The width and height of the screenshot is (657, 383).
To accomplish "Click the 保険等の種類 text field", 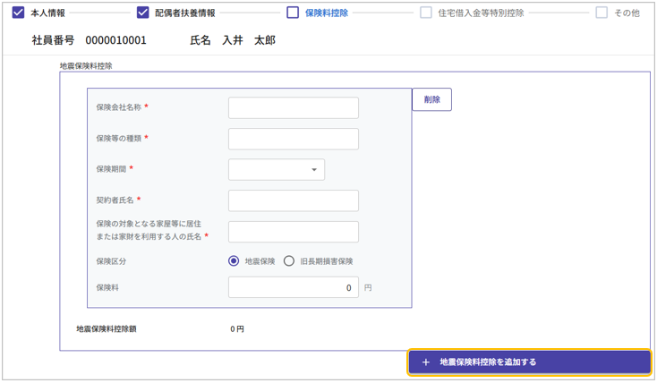I will coord(293,139).
